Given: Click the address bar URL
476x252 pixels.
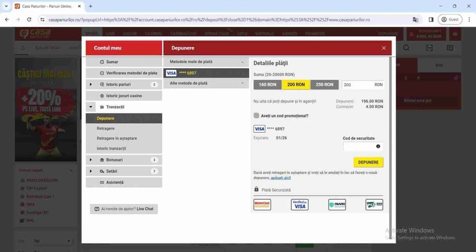Looking at the screenshot, I should (x=209, y=19).
